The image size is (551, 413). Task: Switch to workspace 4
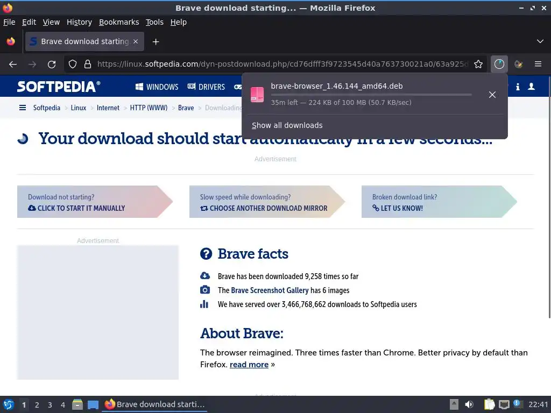coord(63,405)
